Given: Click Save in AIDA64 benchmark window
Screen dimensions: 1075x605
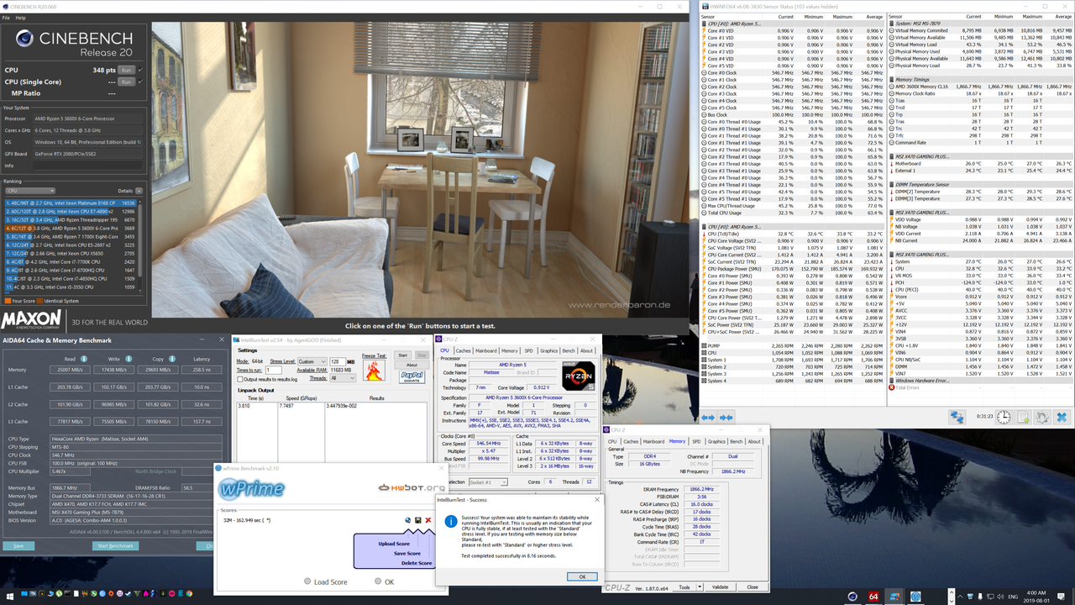Looking at the screenshot, I should tap(18, 545).
